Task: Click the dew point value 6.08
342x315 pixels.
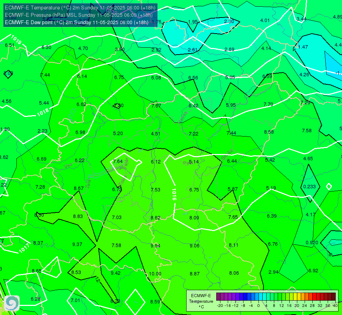Action: point(156,78)
